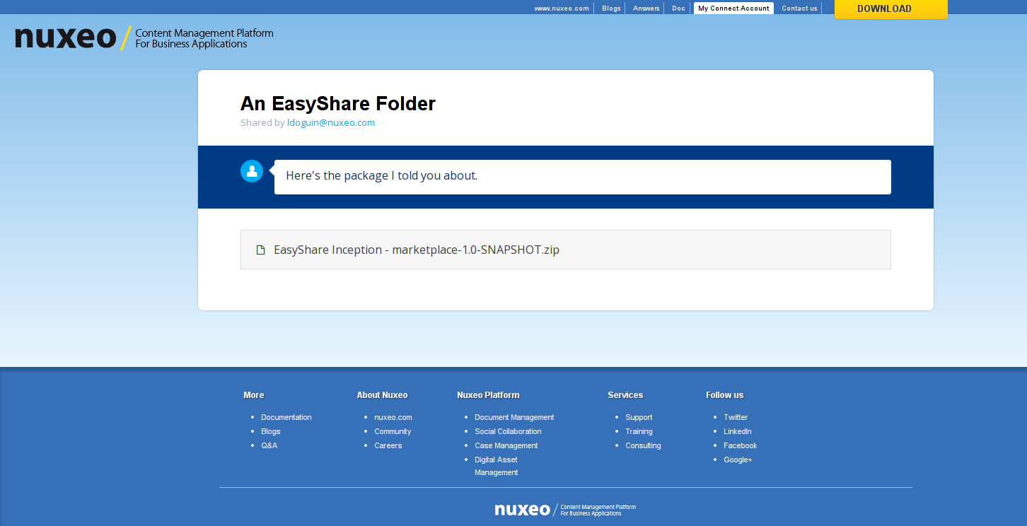Follow Nuxeo on Twitter link
Screen dimensions: 1027x526
[x=735, y=417]
